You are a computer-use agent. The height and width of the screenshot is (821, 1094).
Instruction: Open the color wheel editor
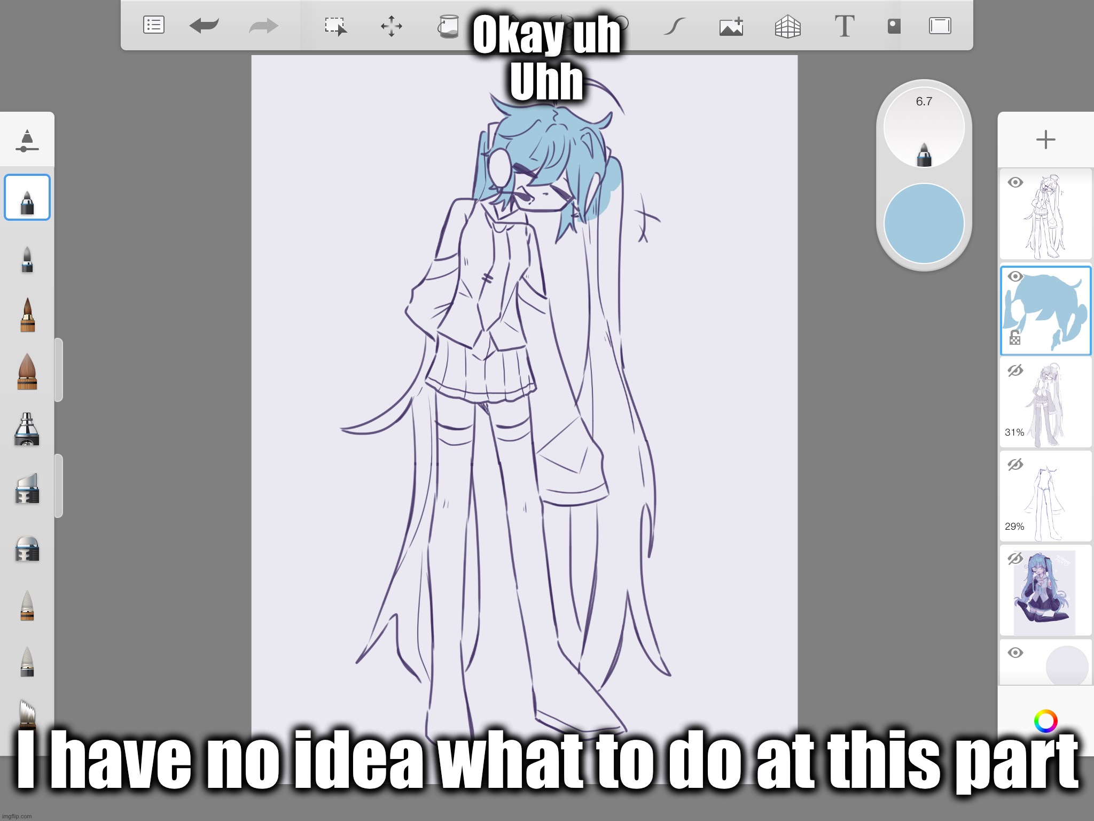[x=1045, y=721]
